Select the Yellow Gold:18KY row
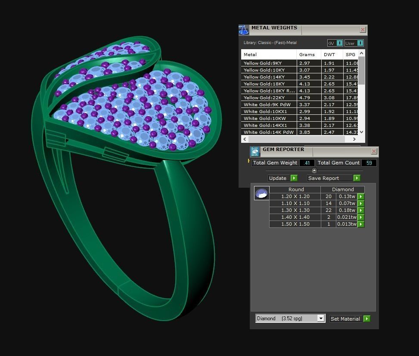The height and width of the screenshot is (356, 419). pyautogui.click(x=300, y=84)
